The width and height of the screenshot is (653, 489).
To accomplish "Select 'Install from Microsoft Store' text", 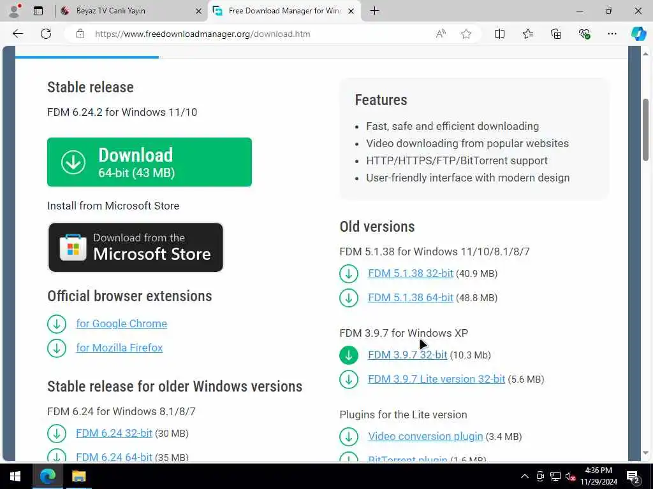I will click(x=114, y=206).
